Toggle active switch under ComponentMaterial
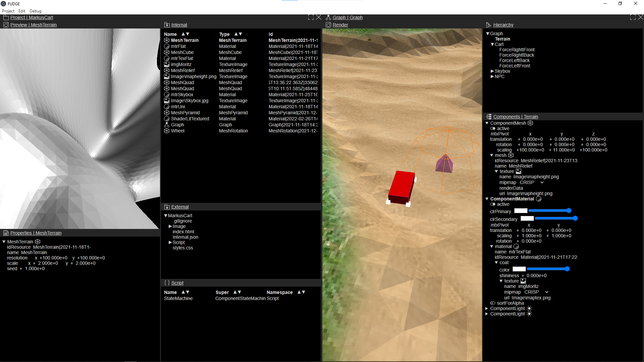Screen dimensions: 644x362 click(x=492, y=204)
